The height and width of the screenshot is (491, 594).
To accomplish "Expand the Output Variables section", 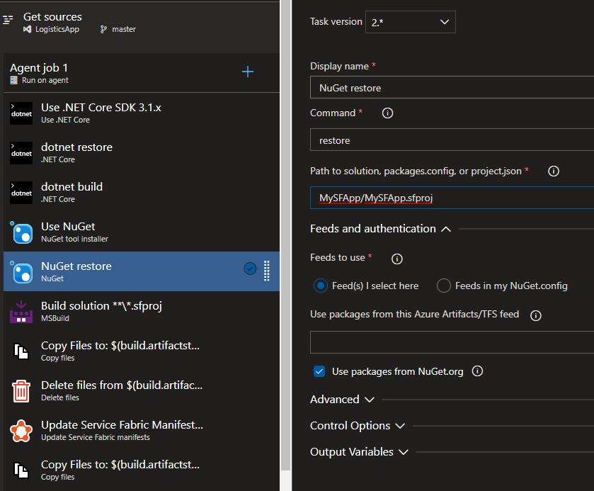I will point(360,452).
